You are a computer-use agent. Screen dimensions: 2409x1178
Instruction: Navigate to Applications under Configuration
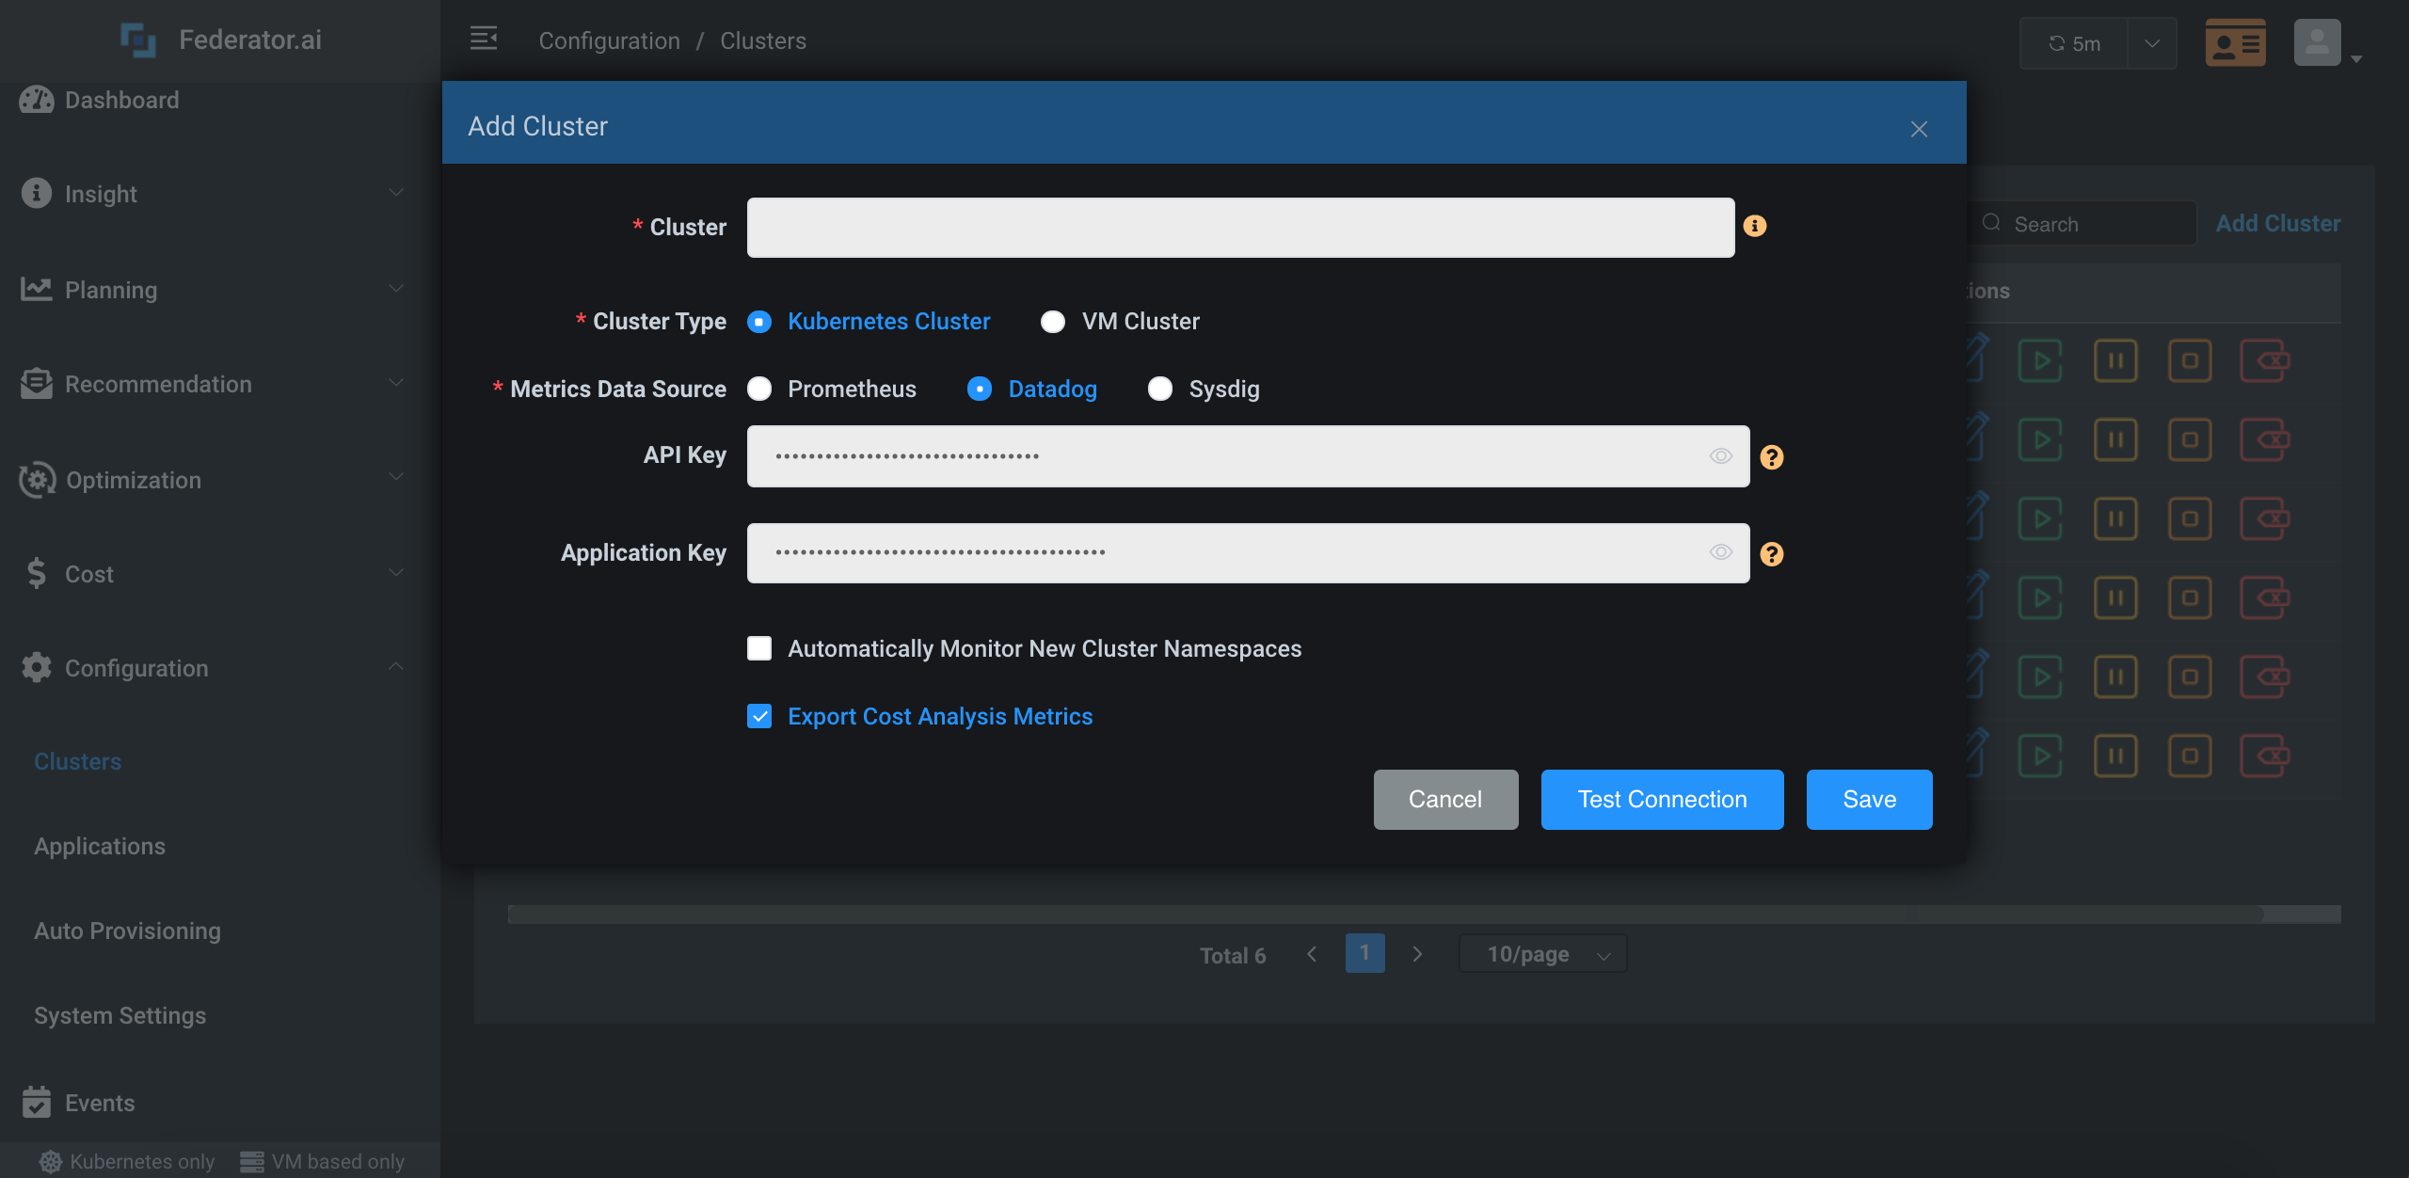pyautogui.click(x=100, y=846)
